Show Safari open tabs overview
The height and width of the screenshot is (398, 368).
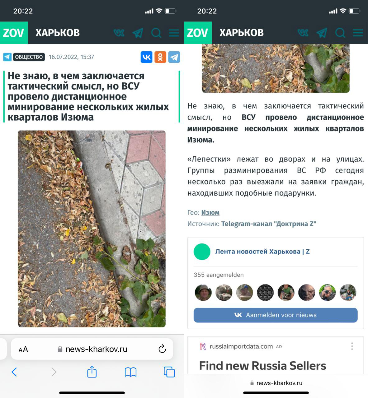point(169,372)
